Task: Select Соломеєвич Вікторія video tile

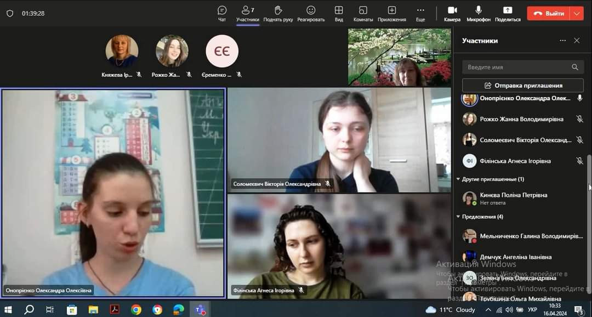Action: (x=339, y=140)
